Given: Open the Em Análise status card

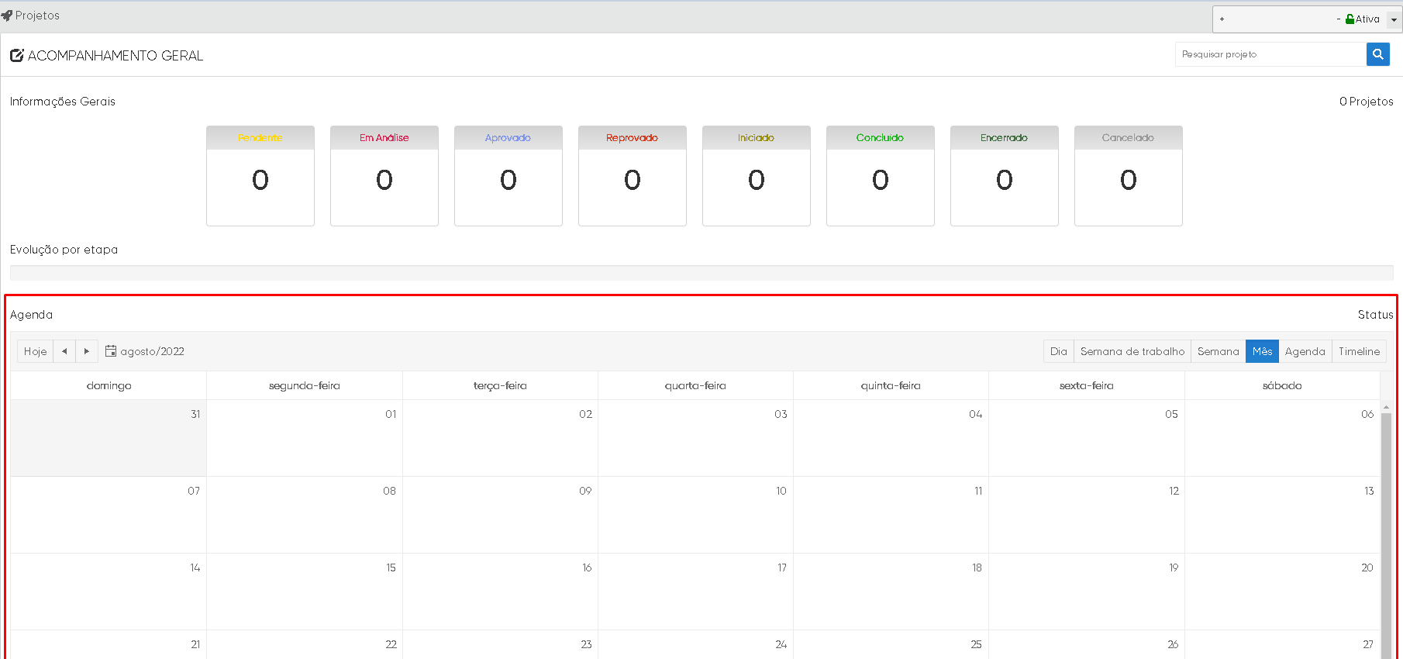Looking at the screenshot, I should tap(384, 176).
